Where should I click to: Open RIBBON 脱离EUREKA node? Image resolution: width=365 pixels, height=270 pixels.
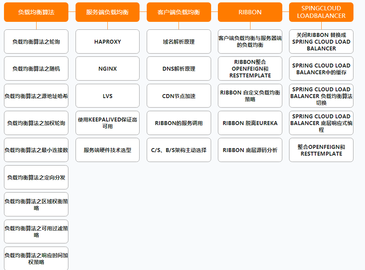(x=250, y=123)
